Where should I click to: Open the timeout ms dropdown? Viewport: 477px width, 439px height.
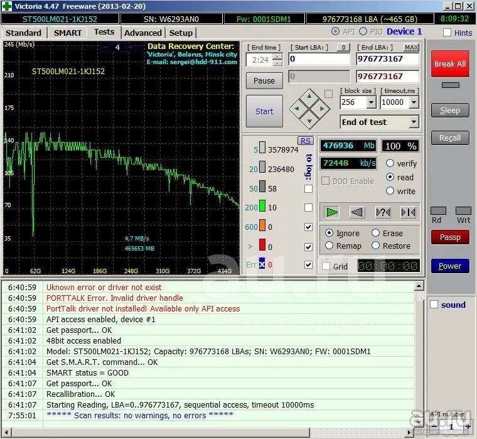[x=414, y=102]
